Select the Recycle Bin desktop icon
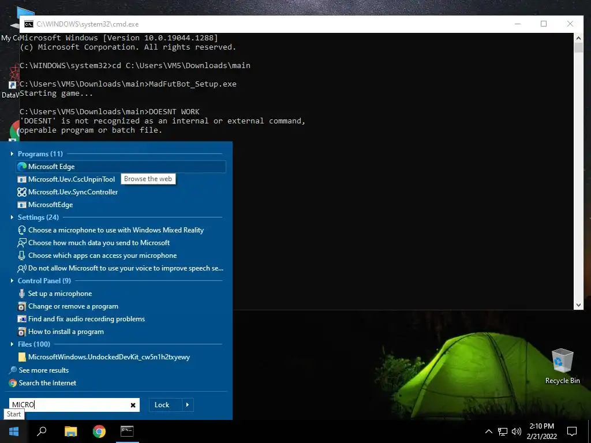This screenshot has width=591, height=443. tap(562, 366)
